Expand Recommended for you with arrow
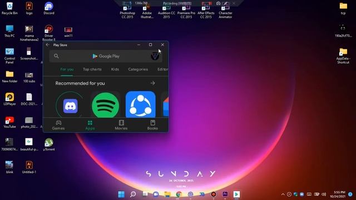Screen dimensions: 356x200 [x=152, y=83]
